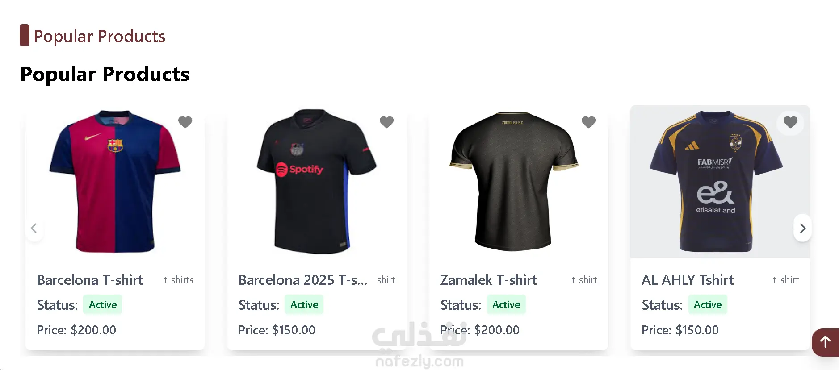Open the AL AHLY navy jersey image
Viewport: 839px width, 370px height.
click(x=720, y=181)
